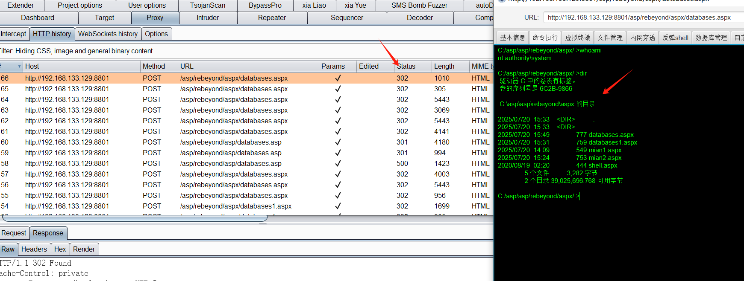The image size is (744, 281).
Task: Open the Extender tab
Action: [x=21, y=5]
